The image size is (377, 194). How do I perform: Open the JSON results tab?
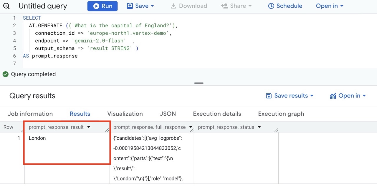(x=168, y=114)
